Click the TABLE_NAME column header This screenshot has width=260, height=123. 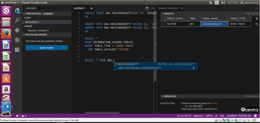click(214, 19)
